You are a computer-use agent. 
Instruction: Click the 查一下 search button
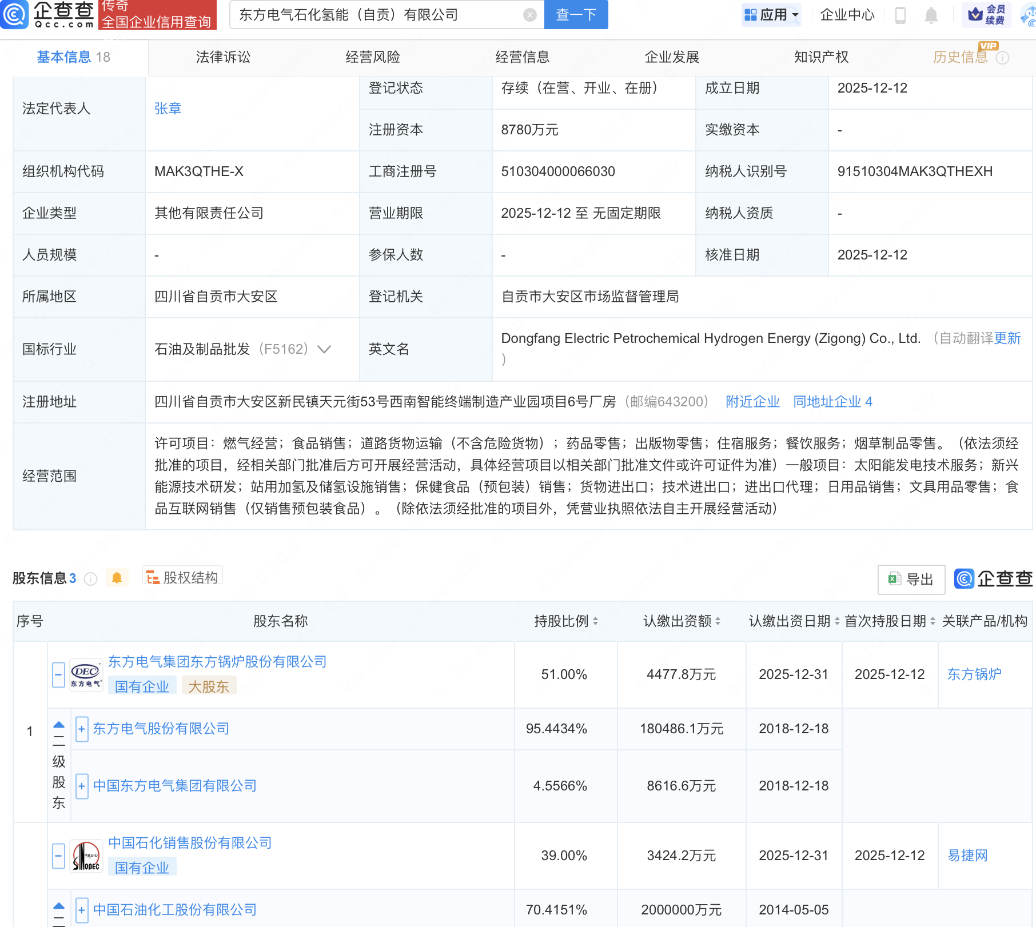pos(575,15)
